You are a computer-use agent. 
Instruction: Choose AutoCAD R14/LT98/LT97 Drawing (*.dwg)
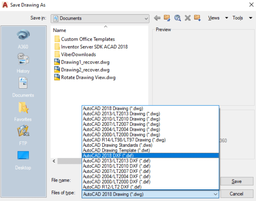pyautogui.click(x=151, y=140)
